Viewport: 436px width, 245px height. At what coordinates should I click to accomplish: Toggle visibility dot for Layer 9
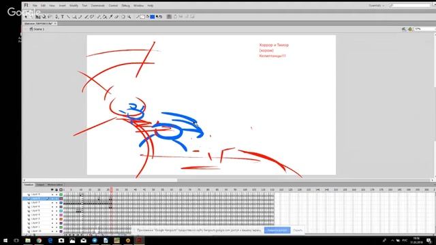[52, 195]
